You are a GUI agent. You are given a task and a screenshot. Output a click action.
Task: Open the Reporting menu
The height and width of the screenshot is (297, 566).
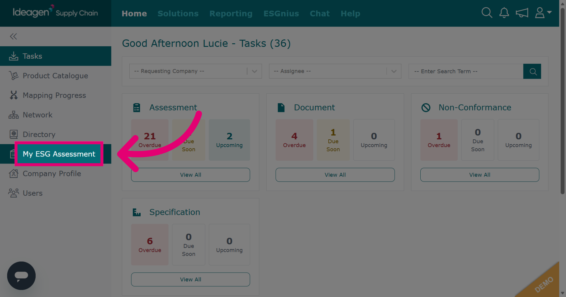click(231, 14)
